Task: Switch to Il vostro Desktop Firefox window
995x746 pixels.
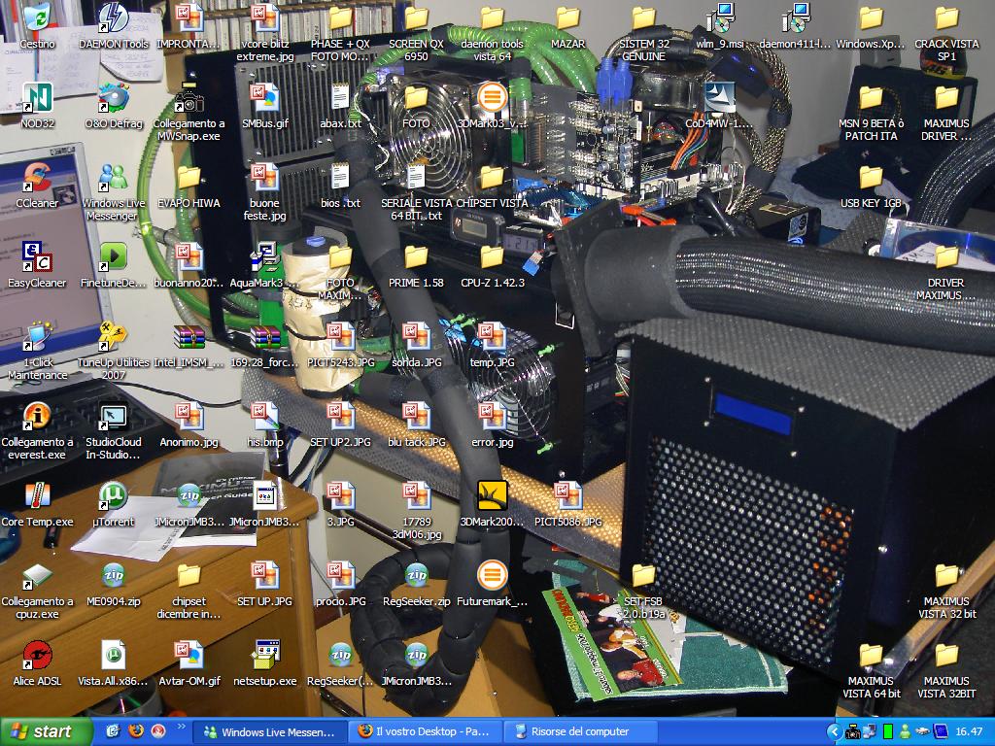Action: 425,731
